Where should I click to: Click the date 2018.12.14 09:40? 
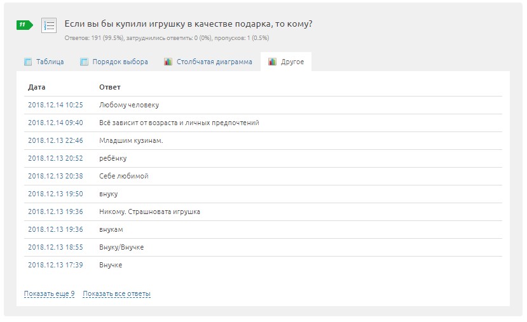(x=55, y=123)
